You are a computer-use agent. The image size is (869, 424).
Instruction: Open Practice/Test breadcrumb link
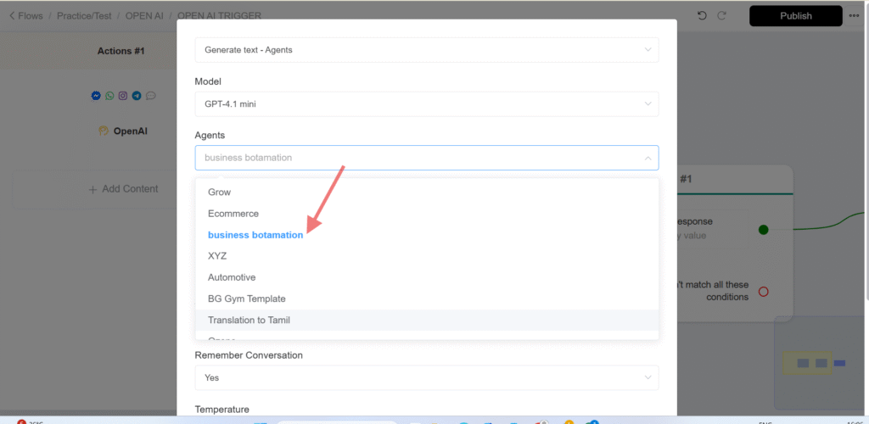click(84, 15)
